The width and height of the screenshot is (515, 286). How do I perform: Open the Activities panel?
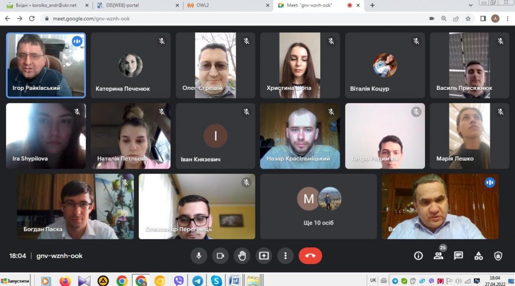point(478,256)
